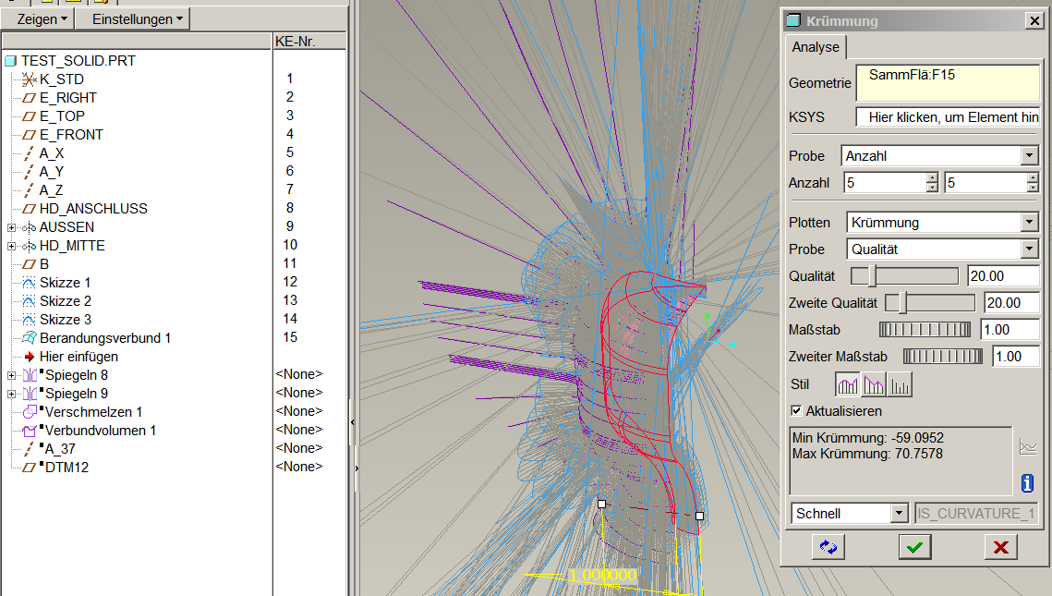The height and width of the screenshot is (596, 1052).
Task: Select the datum plane B icon
Action: click(x=29, y=264)
